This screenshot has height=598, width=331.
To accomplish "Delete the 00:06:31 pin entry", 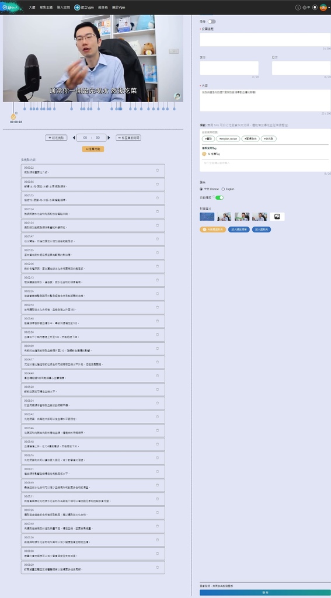I will [158, 471].
